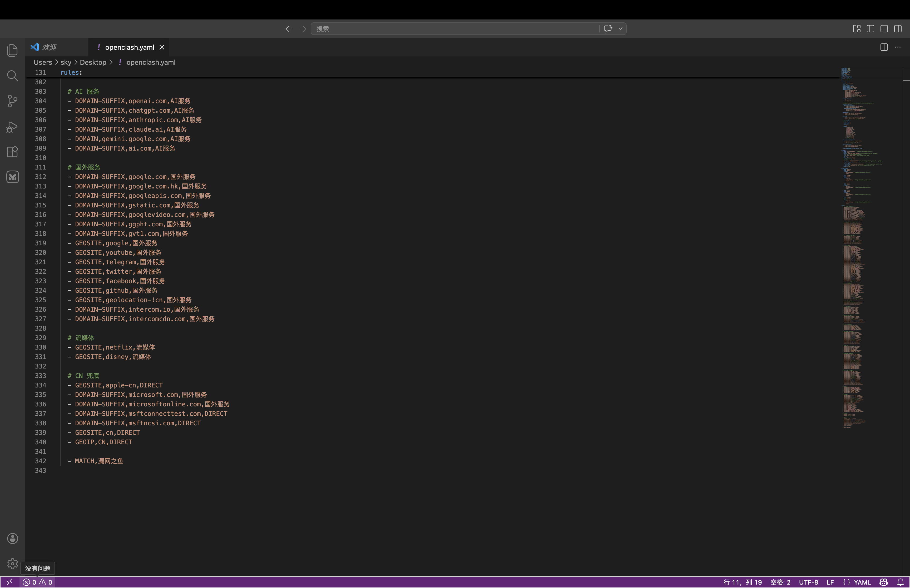Click the line and column indicator 行 11, 列 19
Image resolution: width=910 pixels, height=588 pixels.
point(742,582)
